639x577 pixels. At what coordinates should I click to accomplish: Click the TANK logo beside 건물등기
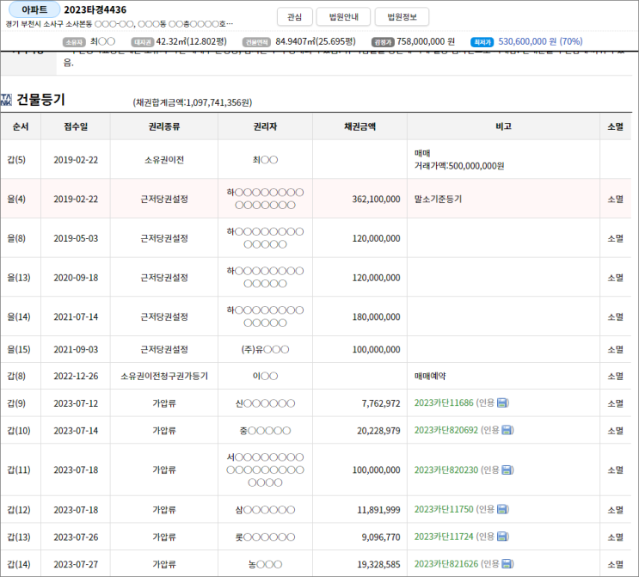pos(7,100)
